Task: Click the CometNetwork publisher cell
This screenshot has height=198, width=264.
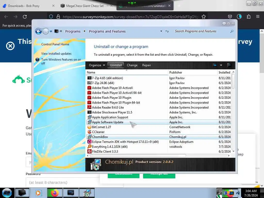Action: click(x=180, y=127)
